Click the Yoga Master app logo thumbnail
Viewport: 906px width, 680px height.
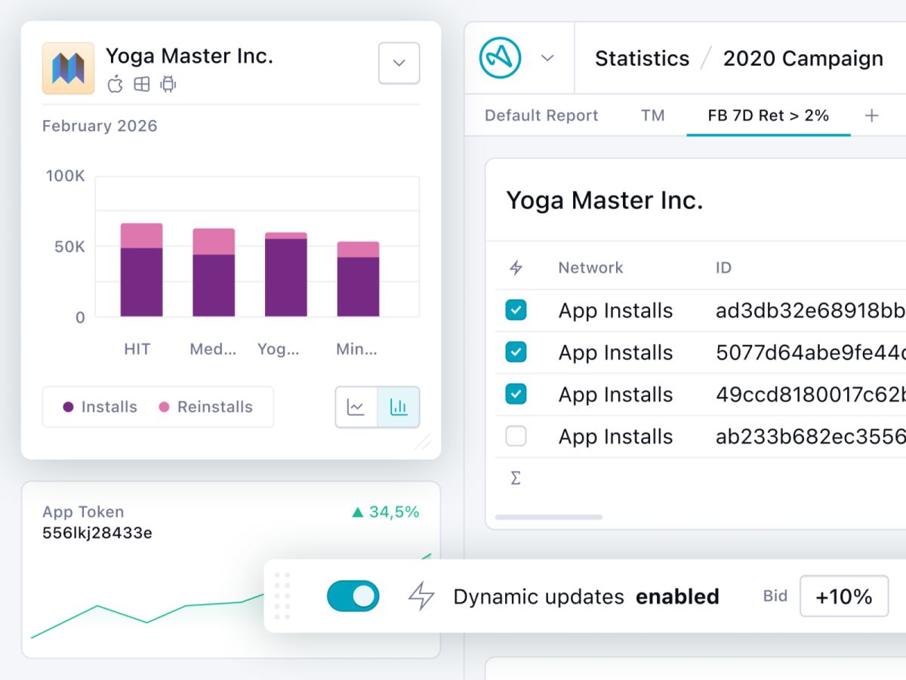pos(68,68)
